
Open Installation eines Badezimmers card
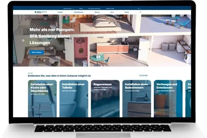pos(137,99)
